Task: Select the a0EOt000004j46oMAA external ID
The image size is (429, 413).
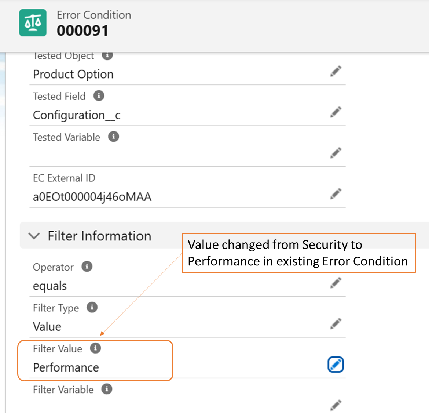Action: coord(92,197)
